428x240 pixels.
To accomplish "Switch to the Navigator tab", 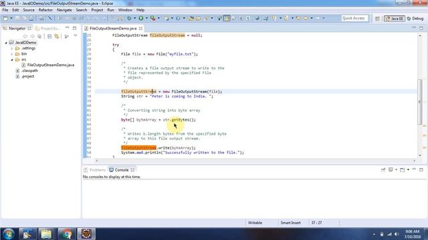I will coord(17,28).
